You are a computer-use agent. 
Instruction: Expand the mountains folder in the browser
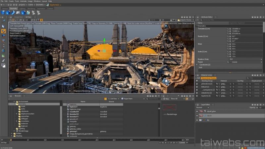click(x=17, y=121)
